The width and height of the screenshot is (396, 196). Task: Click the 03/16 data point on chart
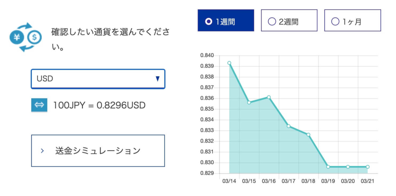[x=269, y=97]
